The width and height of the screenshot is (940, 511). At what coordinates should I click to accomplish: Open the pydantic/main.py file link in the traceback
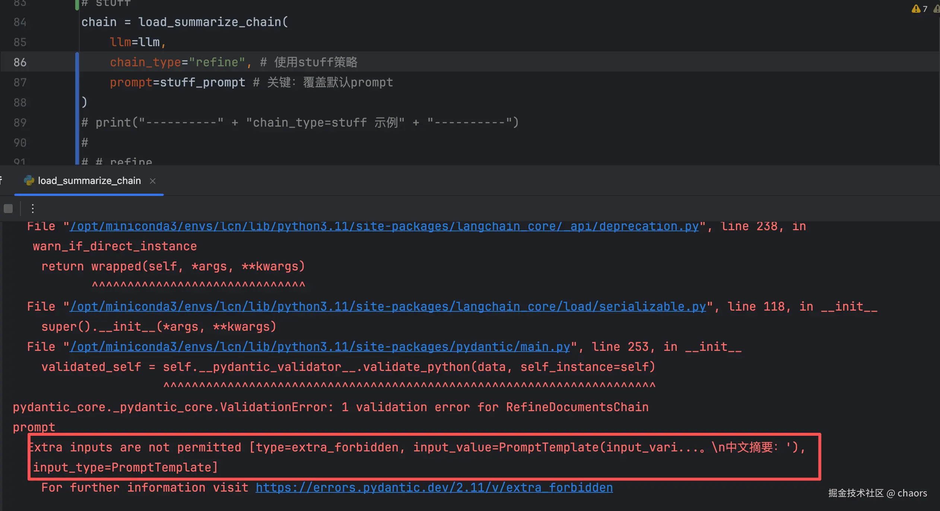[x=320, y=347]
